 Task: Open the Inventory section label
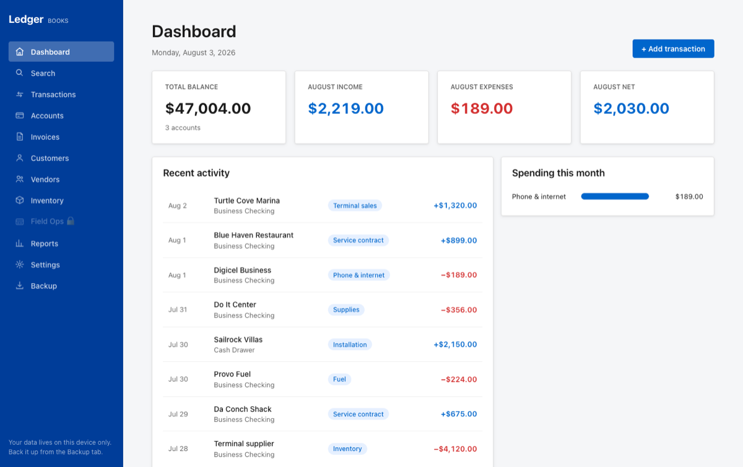pos(47,201)
